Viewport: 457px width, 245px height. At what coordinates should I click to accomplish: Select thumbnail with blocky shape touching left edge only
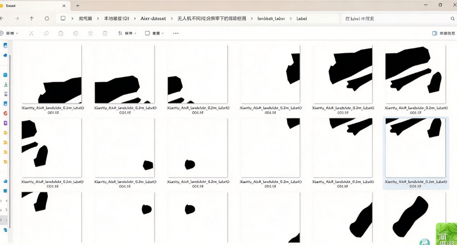pyautogui.click(x=198, y=74)
